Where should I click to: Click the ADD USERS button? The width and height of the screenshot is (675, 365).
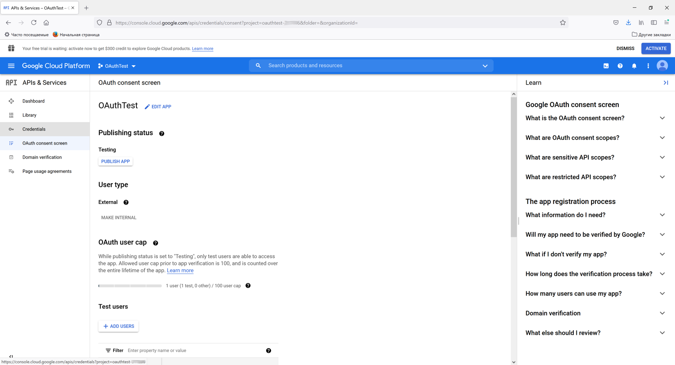coord(118,326)
